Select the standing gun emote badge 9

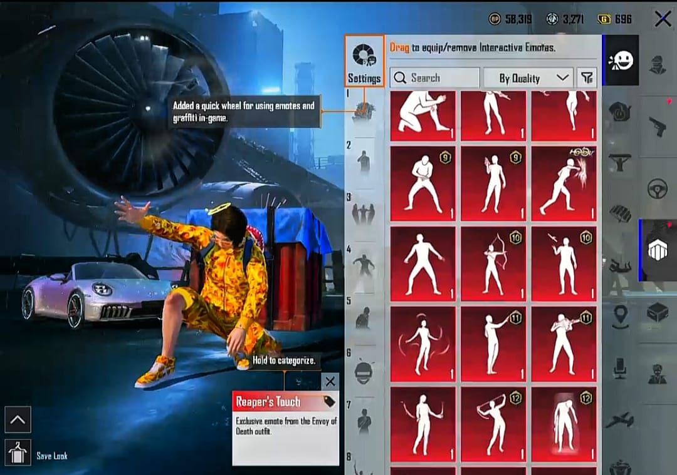[493, 183]
